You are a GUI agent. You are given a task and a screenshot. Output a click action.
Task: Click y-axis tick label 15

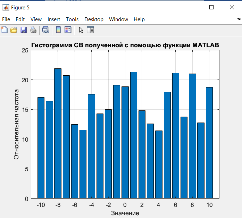(x=25, y=110)
